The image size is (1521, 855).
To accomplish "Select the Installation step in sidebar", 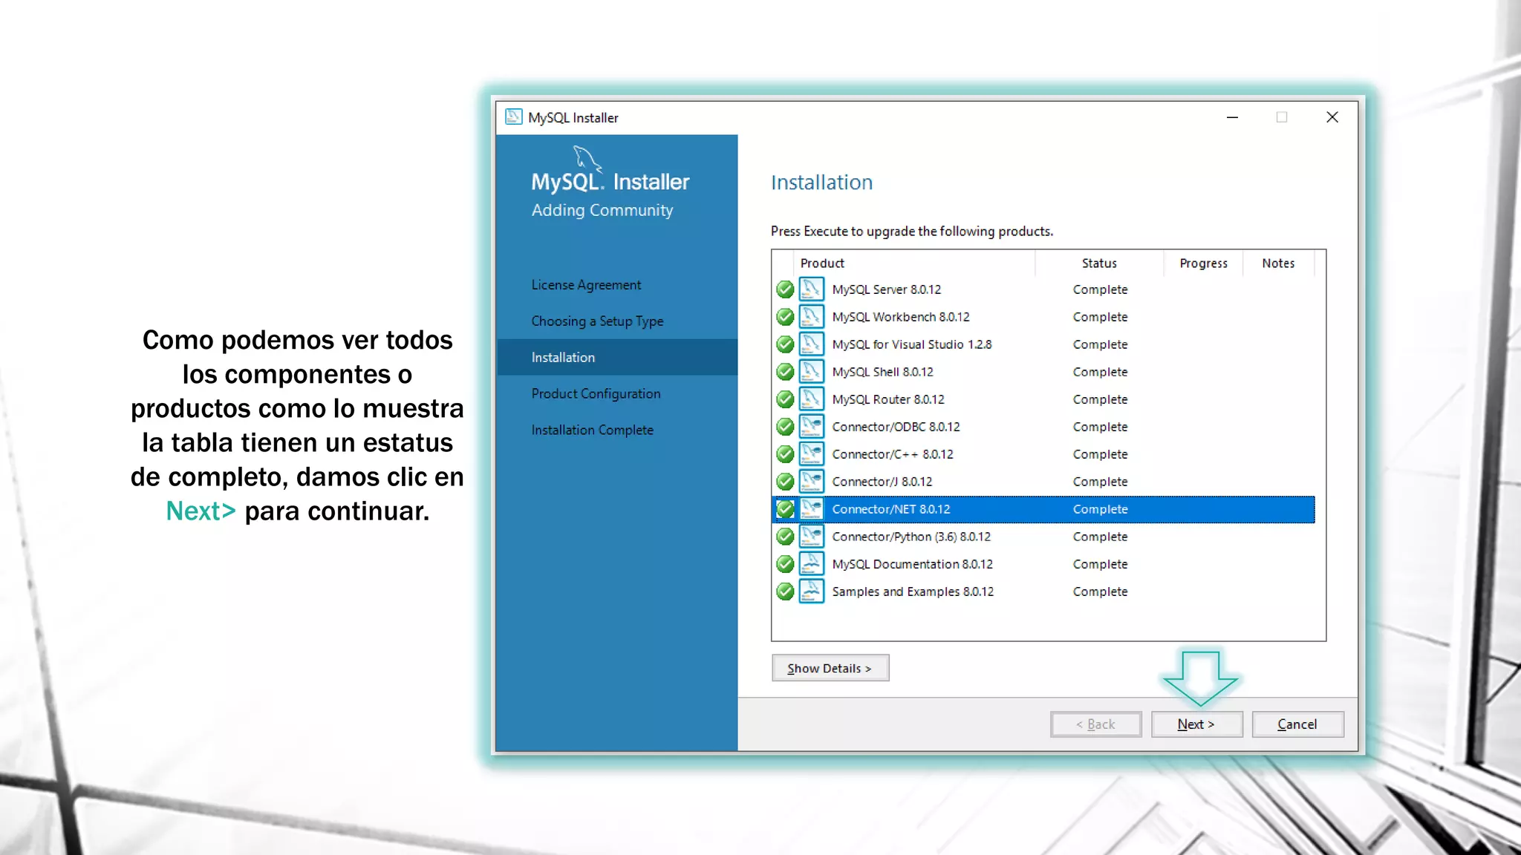I will [x=616, y=357].
